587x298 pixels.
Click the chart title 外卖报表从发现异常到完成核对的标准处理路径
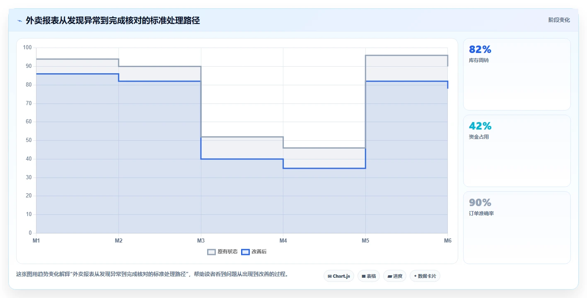click(113, 20)
